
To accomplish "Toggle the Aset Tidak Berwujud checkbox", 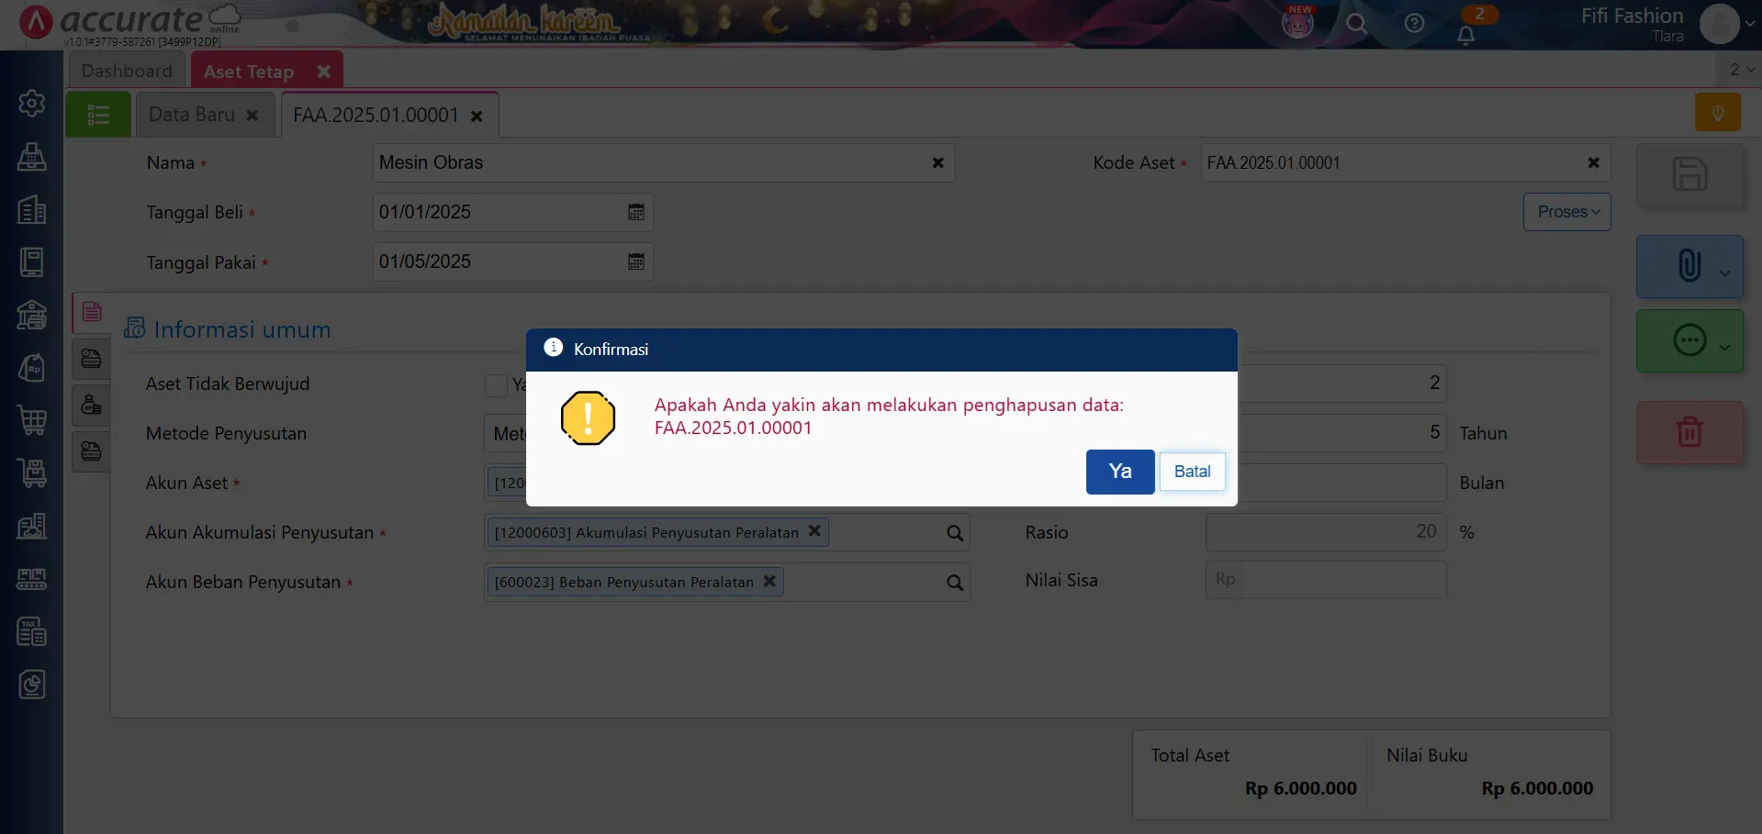I will (x=496, y=385).
